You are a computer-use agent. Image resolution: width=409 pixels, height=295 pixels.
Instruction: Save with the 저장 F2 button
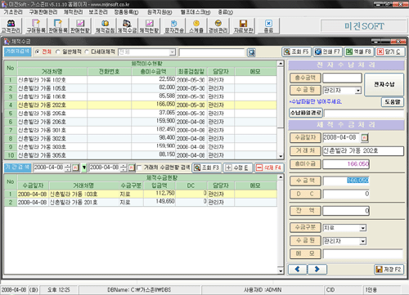click(389, 270)
